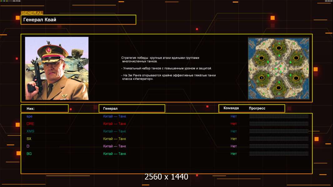Click the 'Генерал' column header

pos(132,108)
